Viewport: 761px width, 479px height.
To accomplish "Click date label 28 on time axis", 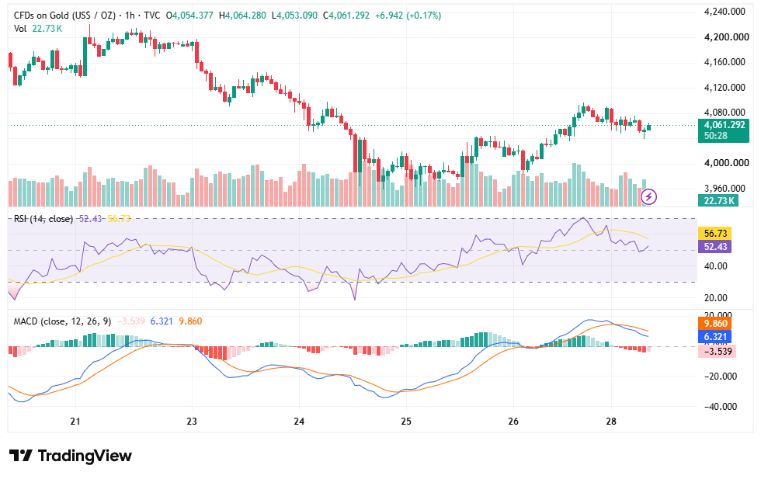I will (x=611, y=422).
